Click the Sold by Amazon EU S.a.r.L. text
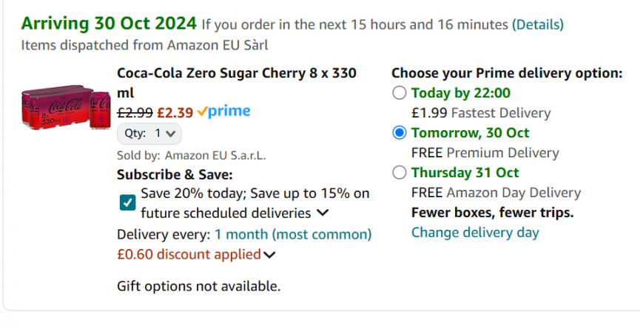The height and width of the screenshot is (328, 640). [191, 155]
